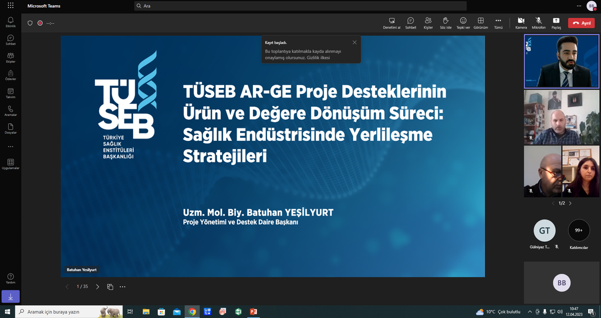Open the 99+ Katılımcılar list
The height and width of the screenshot is (318, 601).
tap(579, 231)
